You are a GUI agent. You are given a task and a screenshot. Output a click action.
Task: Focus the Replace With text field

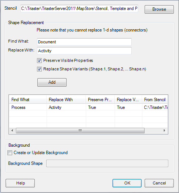pos(84,51)
